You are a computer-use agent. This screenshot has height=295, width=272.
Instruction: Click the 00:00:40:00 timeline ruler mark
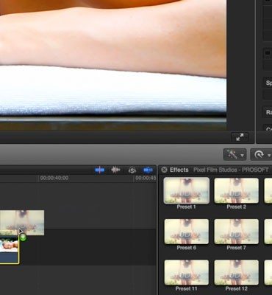(54, 178)
